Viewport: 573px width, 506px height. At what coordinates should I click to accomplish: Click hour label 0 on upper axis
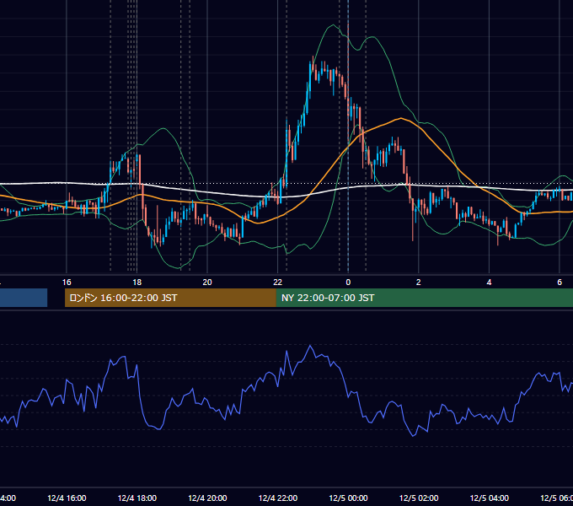coord(348,283)
